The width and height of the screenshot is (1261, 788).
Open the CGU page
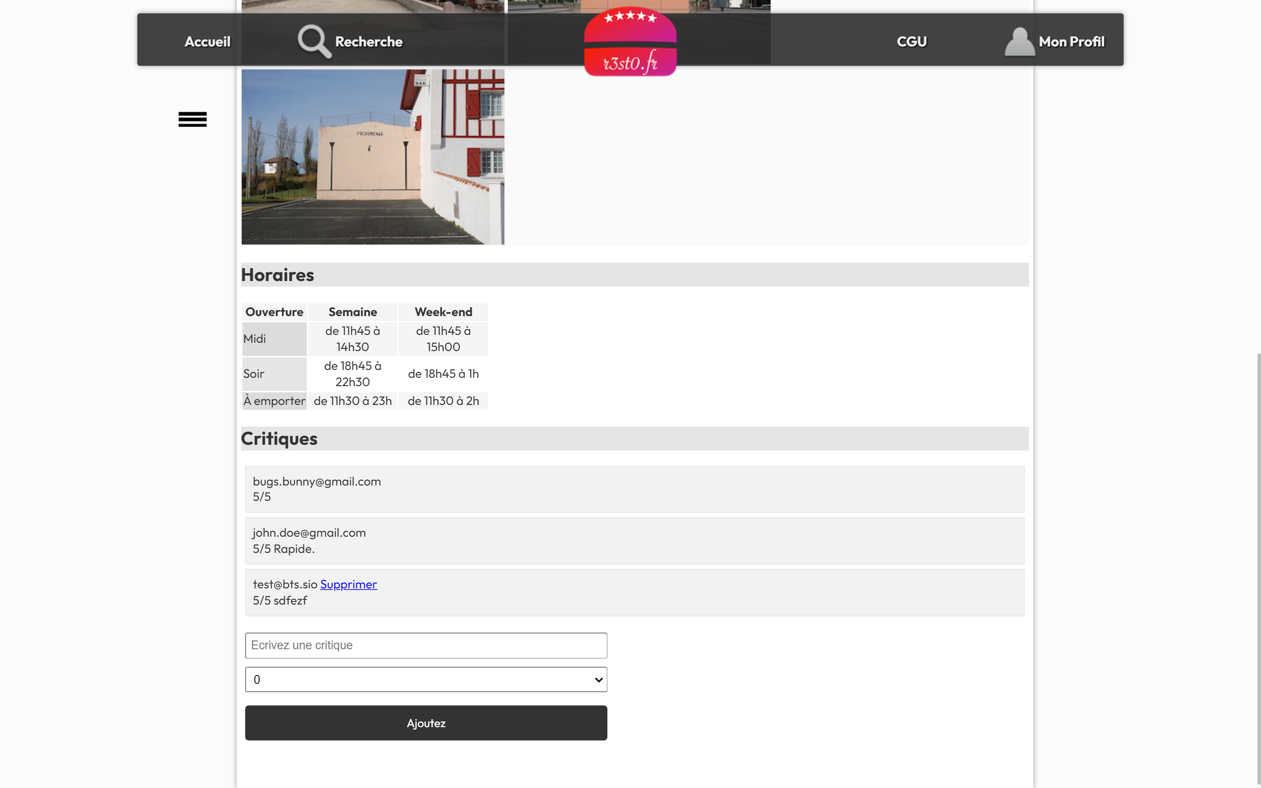(x=911, y=42)
